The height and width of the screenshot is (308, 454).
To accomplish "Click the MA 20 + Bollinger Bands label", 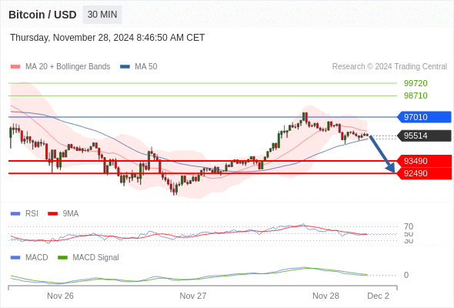I will pyautogui.click(x=68, y=67).
